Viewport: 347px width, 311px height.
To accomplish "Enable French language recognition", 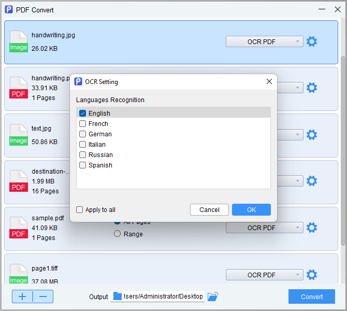I will tap(82, 123).
